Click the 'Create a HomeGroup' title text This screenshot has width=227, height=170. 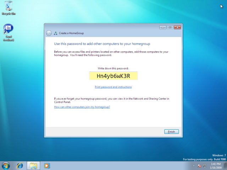(71, 33)
